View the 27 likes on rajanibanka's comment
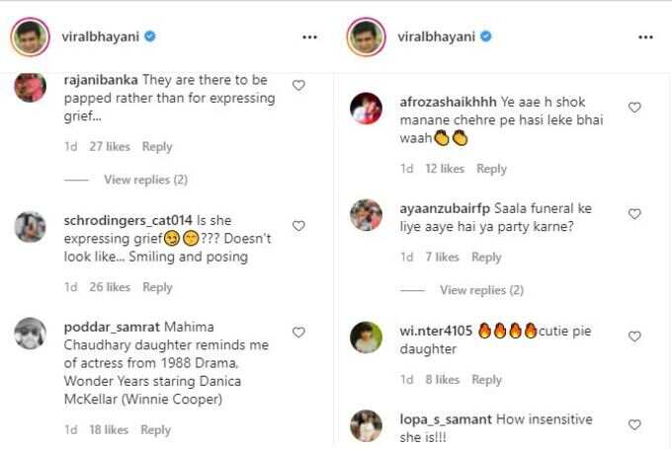 (110, 147)
